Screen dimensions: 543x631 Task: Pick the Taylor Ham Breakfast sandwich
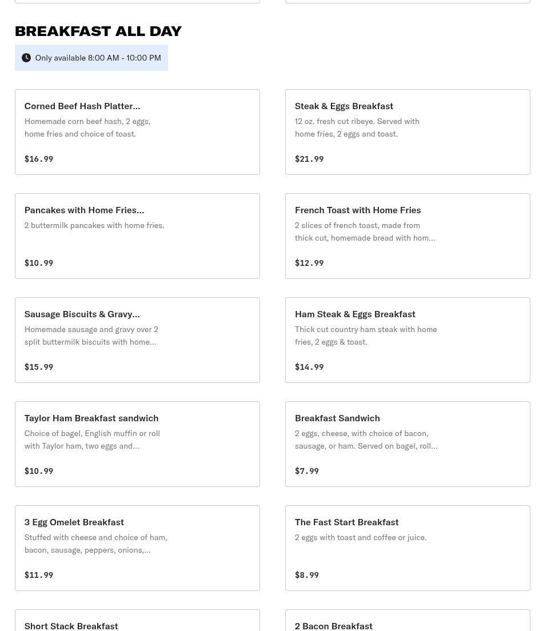(137, 444)
